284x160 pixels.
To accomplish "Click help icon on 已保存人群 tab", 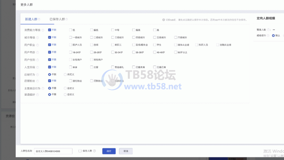I will pyautogui.click(x=66, y=19).
